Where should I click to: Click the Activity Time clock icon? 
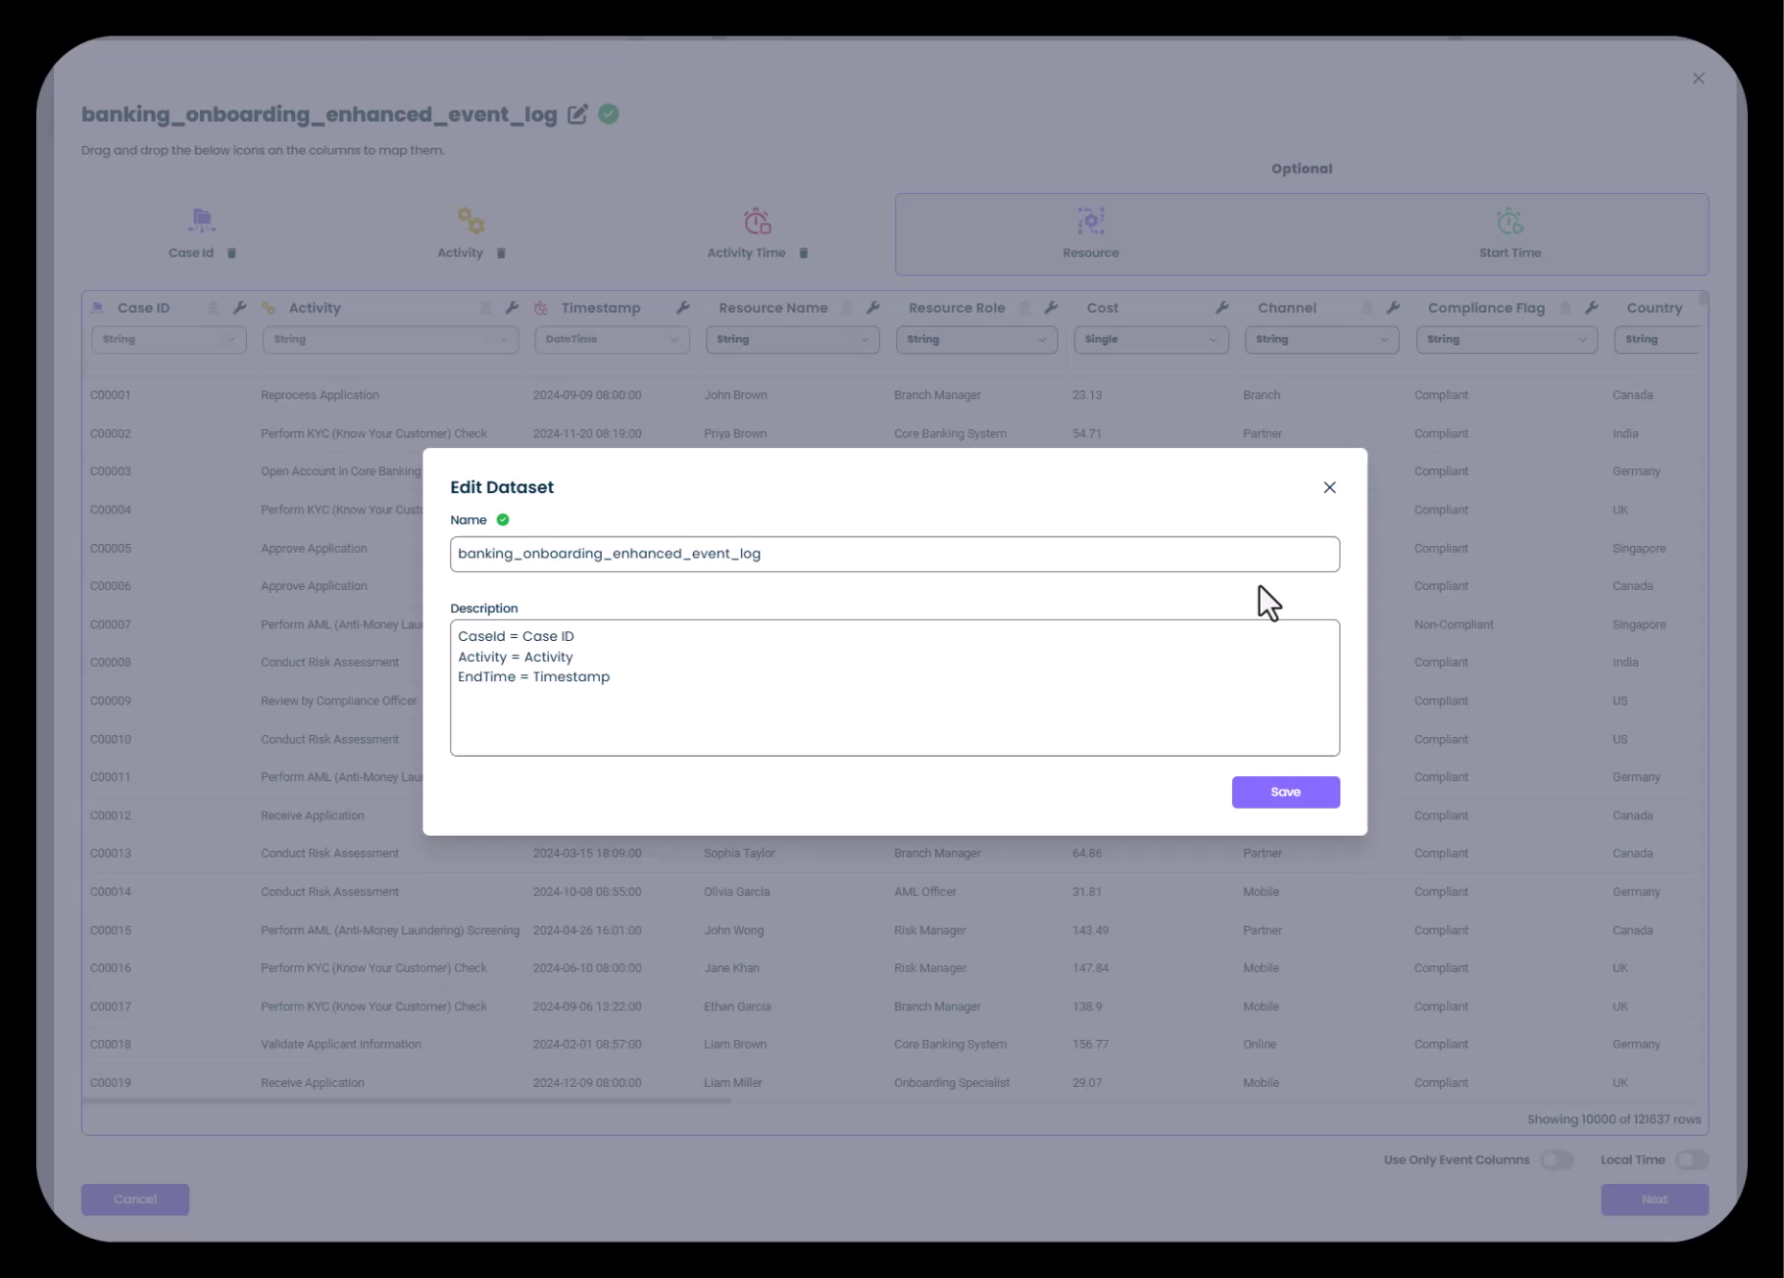[x=757, y=221]
